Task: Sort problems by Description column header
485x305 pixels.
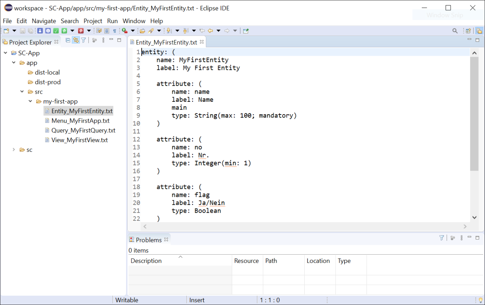Action: click(x=180, y=261)
